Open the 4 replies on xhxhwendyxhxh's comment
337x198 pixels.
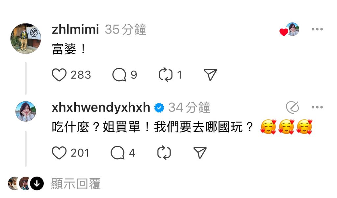[117, 153]
